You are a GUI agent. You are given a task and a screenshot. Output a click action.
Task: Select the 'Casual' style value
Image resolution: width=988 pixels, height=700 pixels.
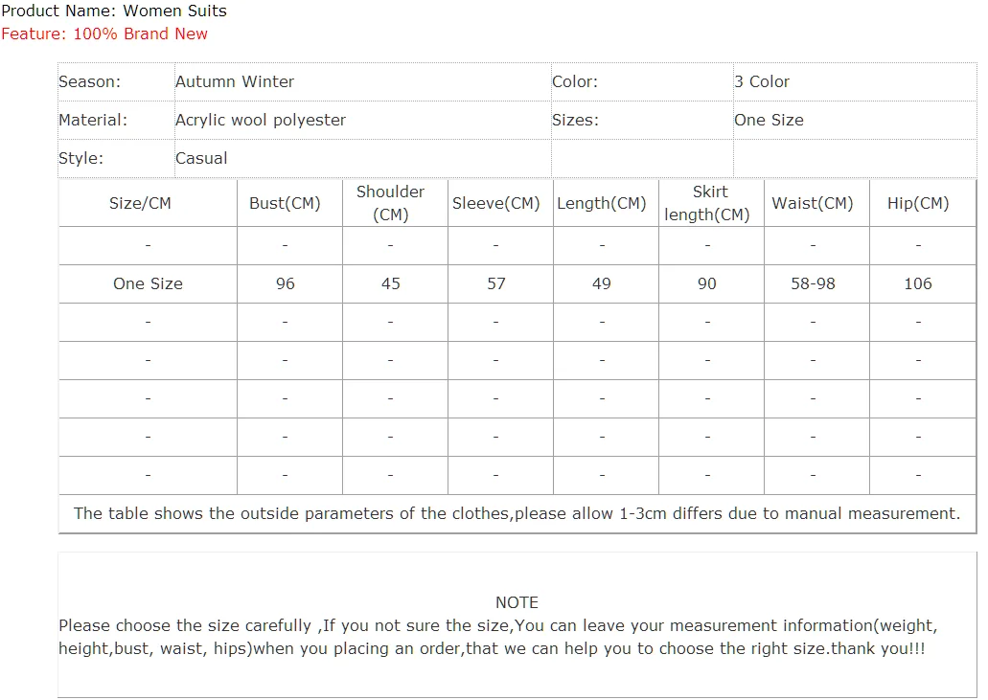(201, 159)
